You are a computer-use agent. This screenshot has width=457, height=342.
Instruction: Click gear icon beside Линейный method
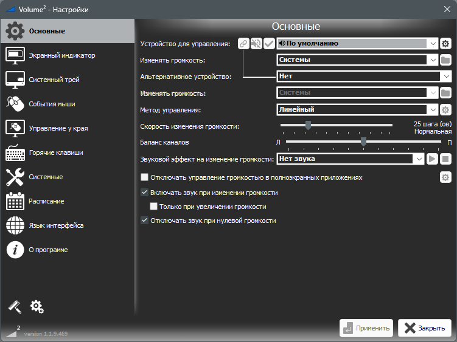[445, 110]
